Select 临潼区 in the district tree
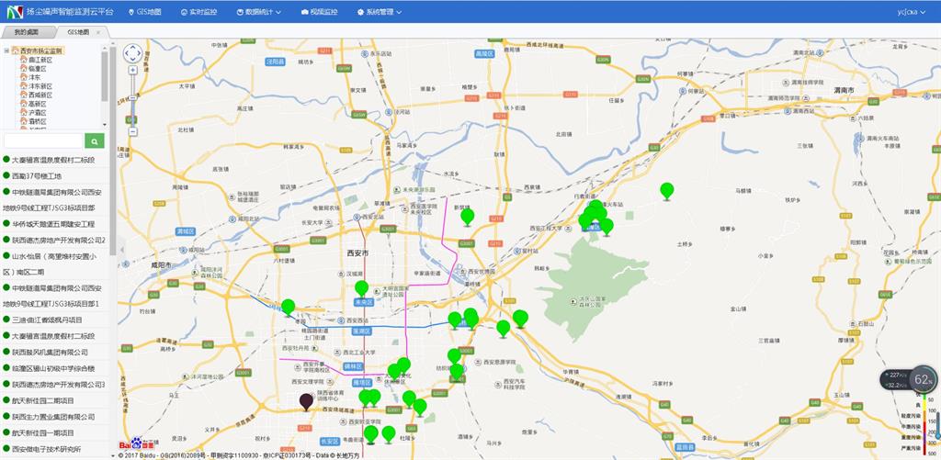Screen dimensions: 941x460 point(37,68)
